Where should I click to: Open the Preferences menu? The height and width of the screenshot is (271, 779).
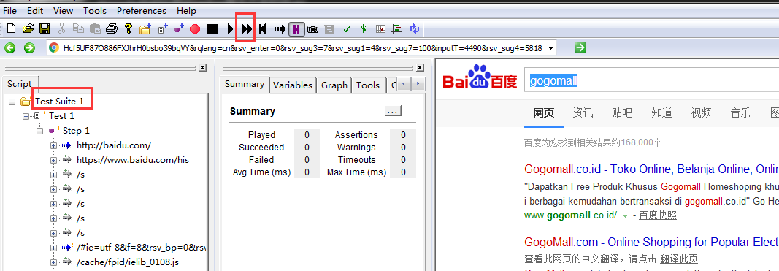click(x=142, y=10)
